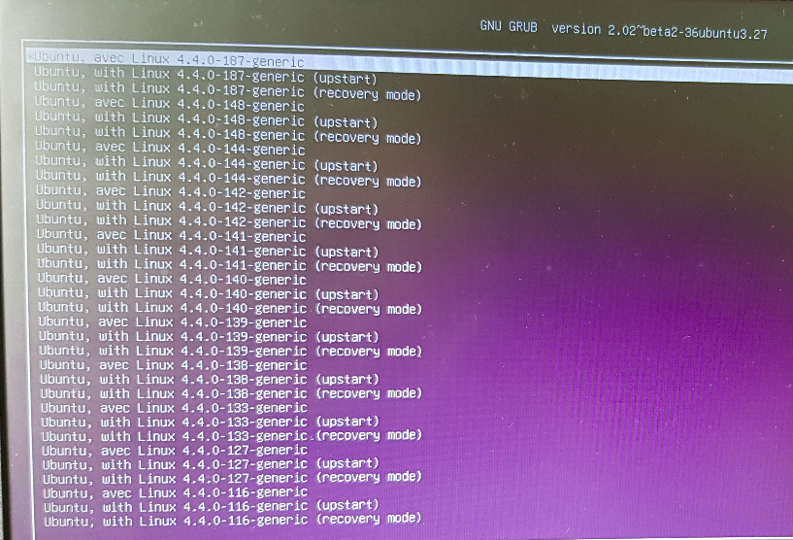Select Ubuntu, avec Linux 4.4.0-133-generic entry
793x540 pixels.
[x=174, y=407]
